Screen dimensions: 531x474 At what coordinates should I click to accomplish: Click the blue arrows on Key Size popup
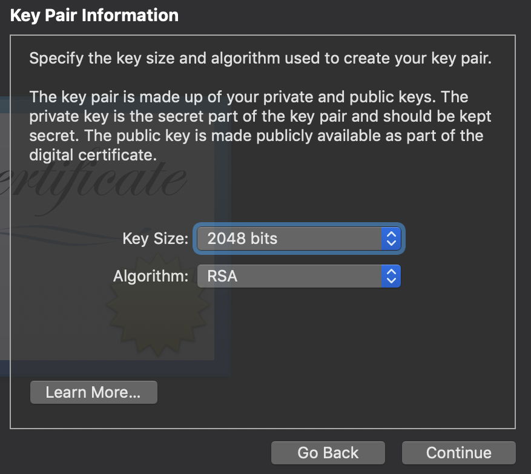(391, 239)
